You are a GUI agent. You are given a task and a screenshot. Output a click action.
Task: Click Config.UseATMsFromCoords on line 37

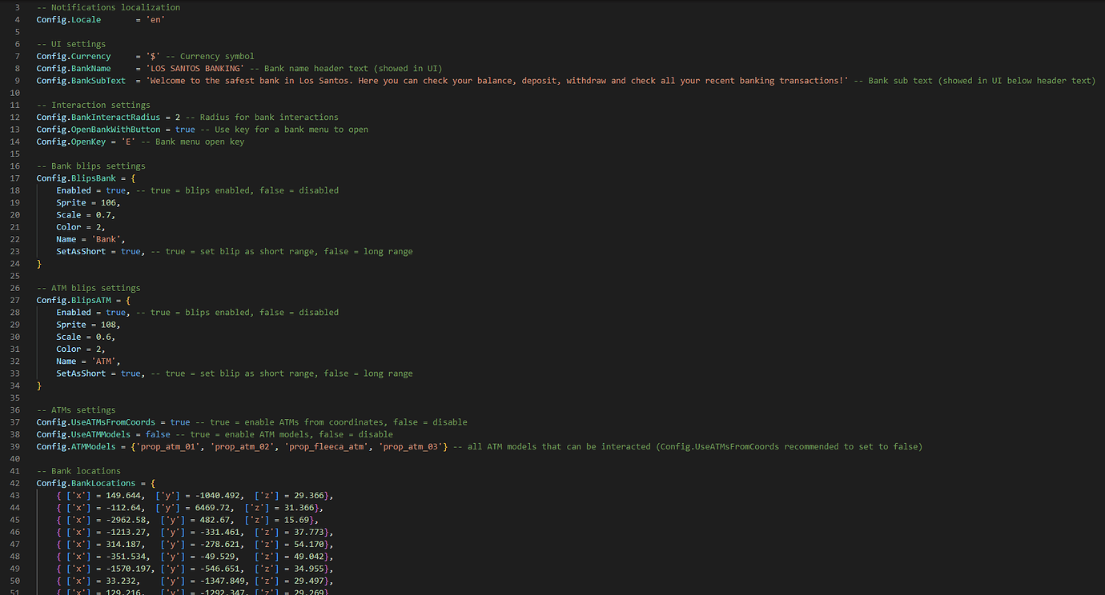tap(96, 421)
